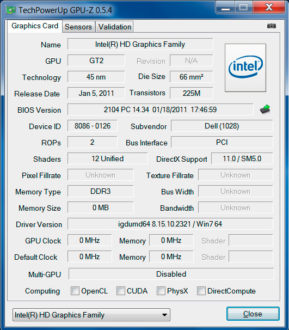Click the GPU Clock field 0 MHz
Image resolution: width=289 pixels, height=330 pixels.
point(90,240)
